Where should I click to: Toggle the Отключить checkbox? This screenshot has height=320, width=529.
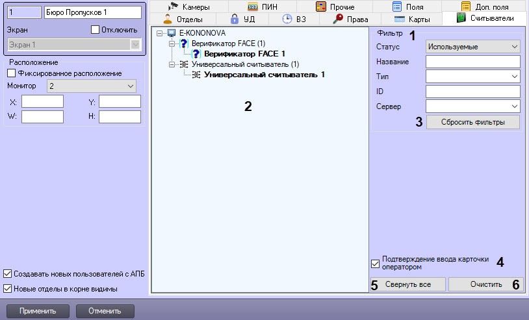(x=95, y=30)
